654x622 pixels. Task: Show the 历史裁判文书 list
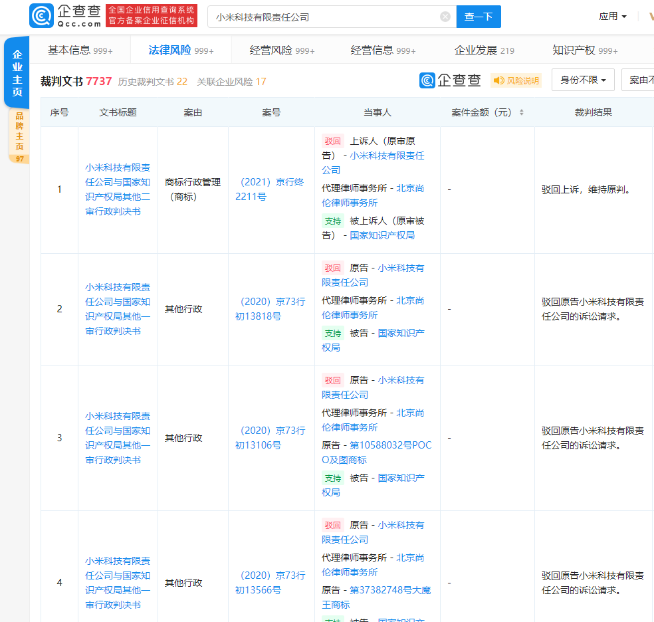coord(152,82)
